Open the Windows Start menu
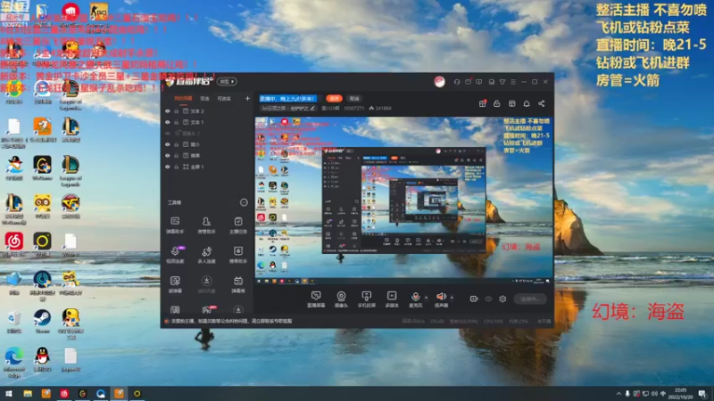Image resolution: width=714 pixels, height=401 pixels. [9, 393]
